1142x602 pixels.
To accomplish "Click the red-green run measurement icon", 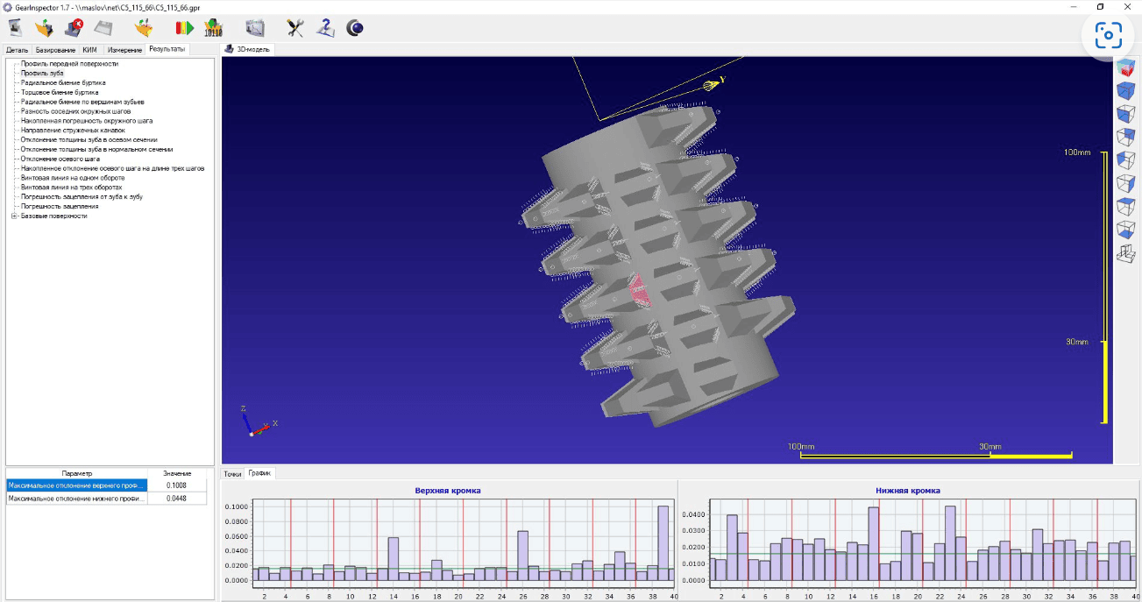I will click(185, 28).
